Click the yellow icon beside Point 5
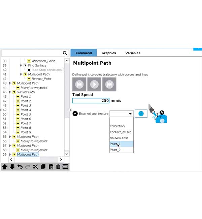The height and width of the screenshot is (219, 202). [x=18, y=115]
